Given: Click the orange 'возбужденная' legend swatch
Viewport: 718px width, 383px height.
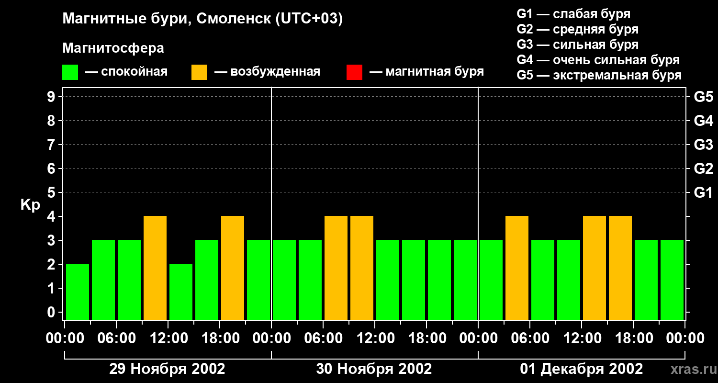Looking at the screenshot, I should [199, 72].
